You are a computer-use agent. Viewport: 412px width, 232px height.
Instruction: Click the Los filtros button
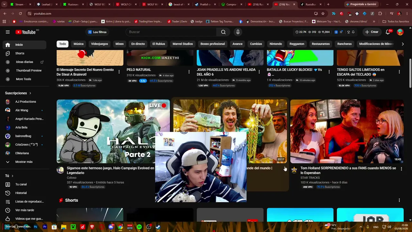97,32
